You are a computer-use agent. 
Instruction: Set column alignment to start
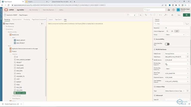(167, 31)
